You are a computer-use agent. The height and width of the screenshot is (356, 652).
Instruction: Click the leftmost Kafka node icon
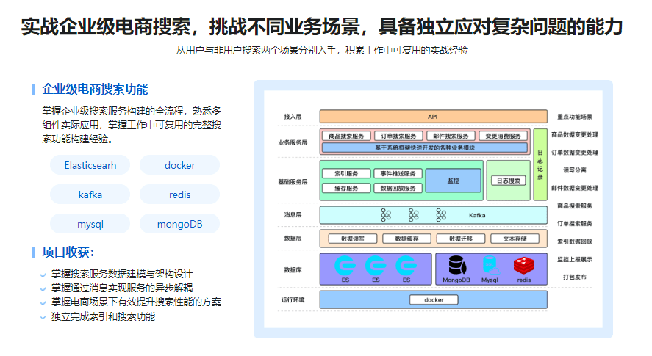tap(386, 215)
